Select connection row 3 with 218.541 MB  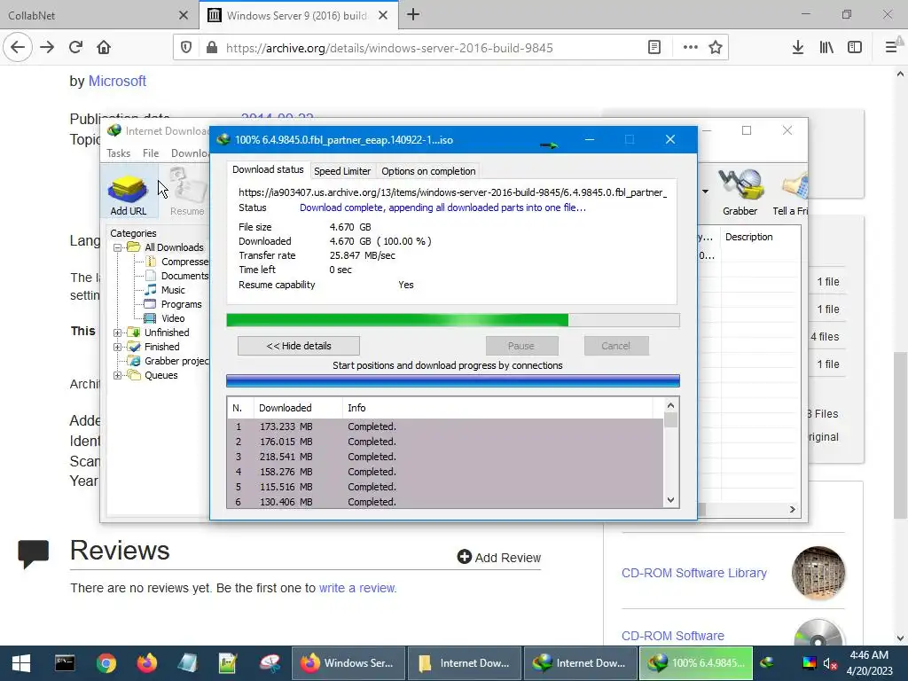445,457
